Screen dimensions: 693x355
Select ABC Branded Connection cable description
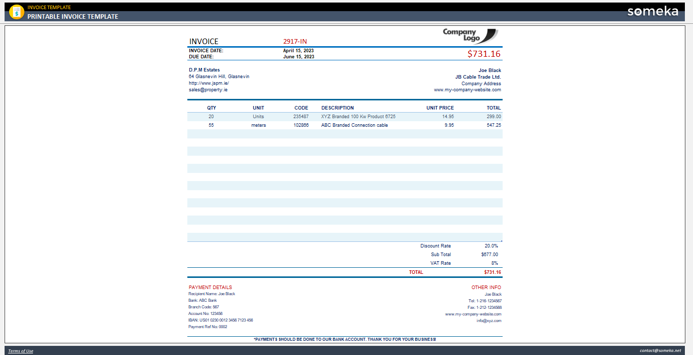point(354,125)
